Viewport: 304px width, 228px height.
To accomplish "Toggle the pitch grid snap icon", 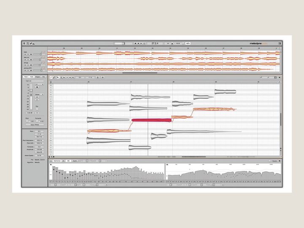I will point(98,77).
